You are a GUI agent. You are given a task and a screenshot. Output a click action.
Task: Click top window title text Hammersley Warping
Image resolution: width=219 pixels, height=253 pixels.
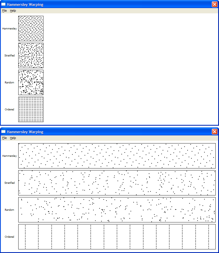25,4
